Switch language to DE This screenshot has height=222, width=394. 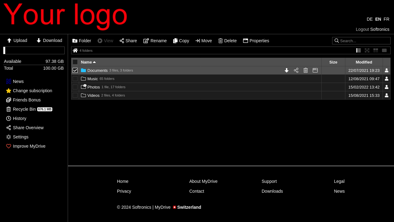370,19
